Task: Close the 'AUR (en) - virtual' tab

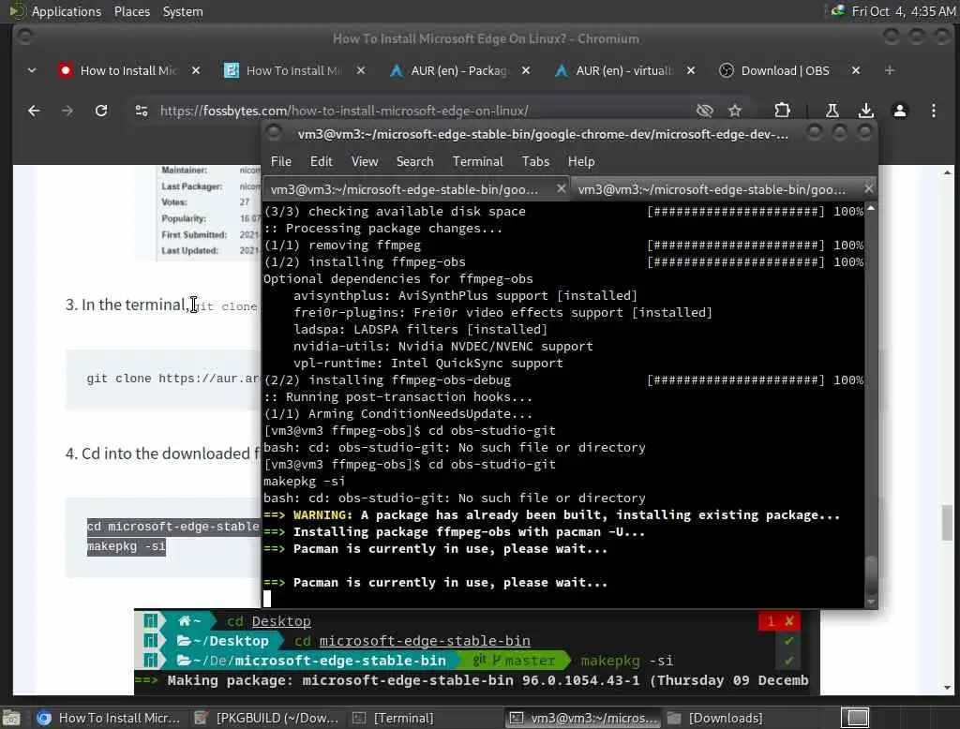Action: [x=691, y=71]
